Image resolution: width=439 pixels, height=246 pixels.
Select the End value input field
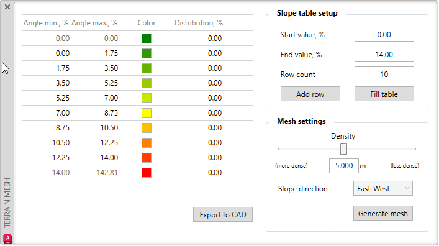tap(384, 54)
